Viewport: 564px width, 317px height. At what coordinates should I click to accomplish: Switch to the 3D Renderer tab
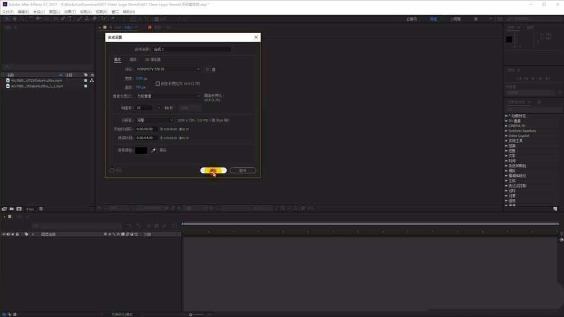coord(153,60)
